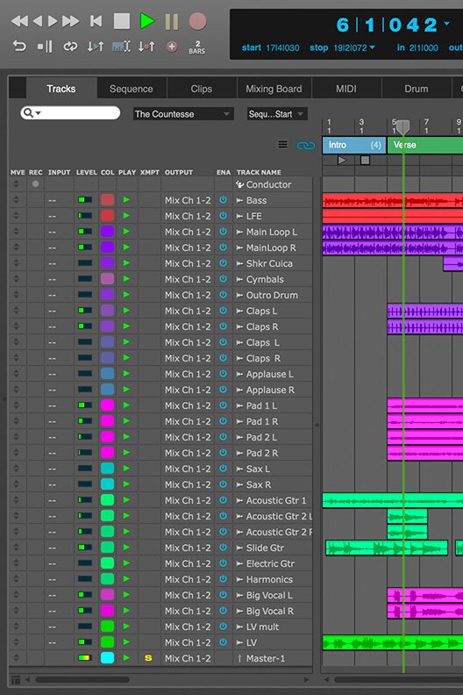This screenshot has width=463, height=695.
Task: Switch to the Mixing Board tab
Action: [274, 89]
